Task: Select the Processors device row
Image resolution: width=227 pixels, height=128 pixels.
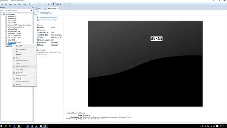Action: coord(49,30)
